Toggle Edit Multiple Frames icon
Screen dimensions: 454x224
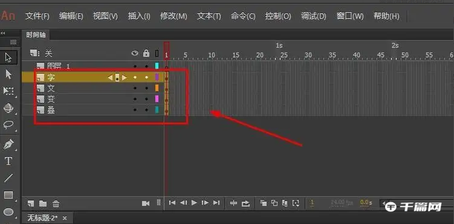point(285,203)
